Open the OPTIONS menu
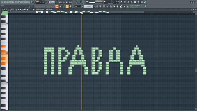The image size is (197, 111). [21, 2]
